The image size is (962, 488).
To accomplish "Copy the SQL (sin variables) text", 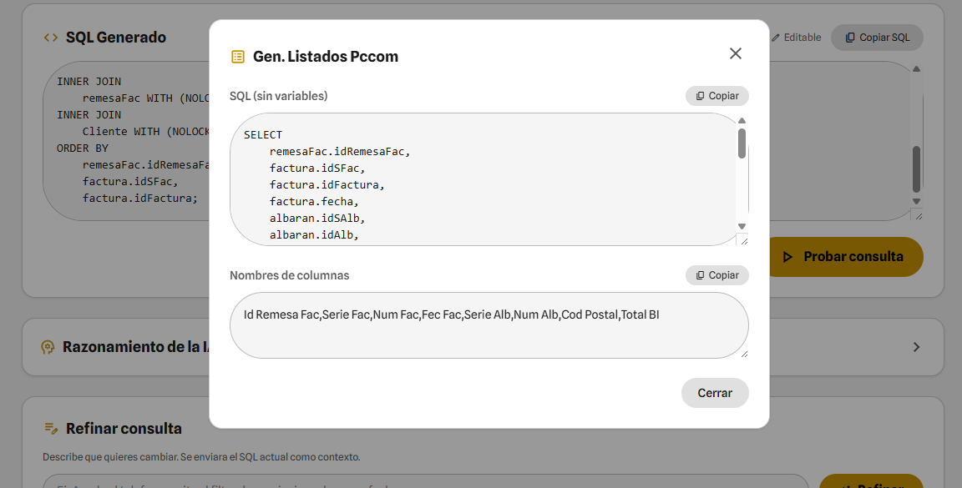I will pyautogui.click(x=717, y=96).
